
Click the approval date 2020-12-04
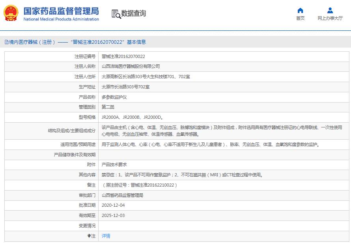click(113, 205)
